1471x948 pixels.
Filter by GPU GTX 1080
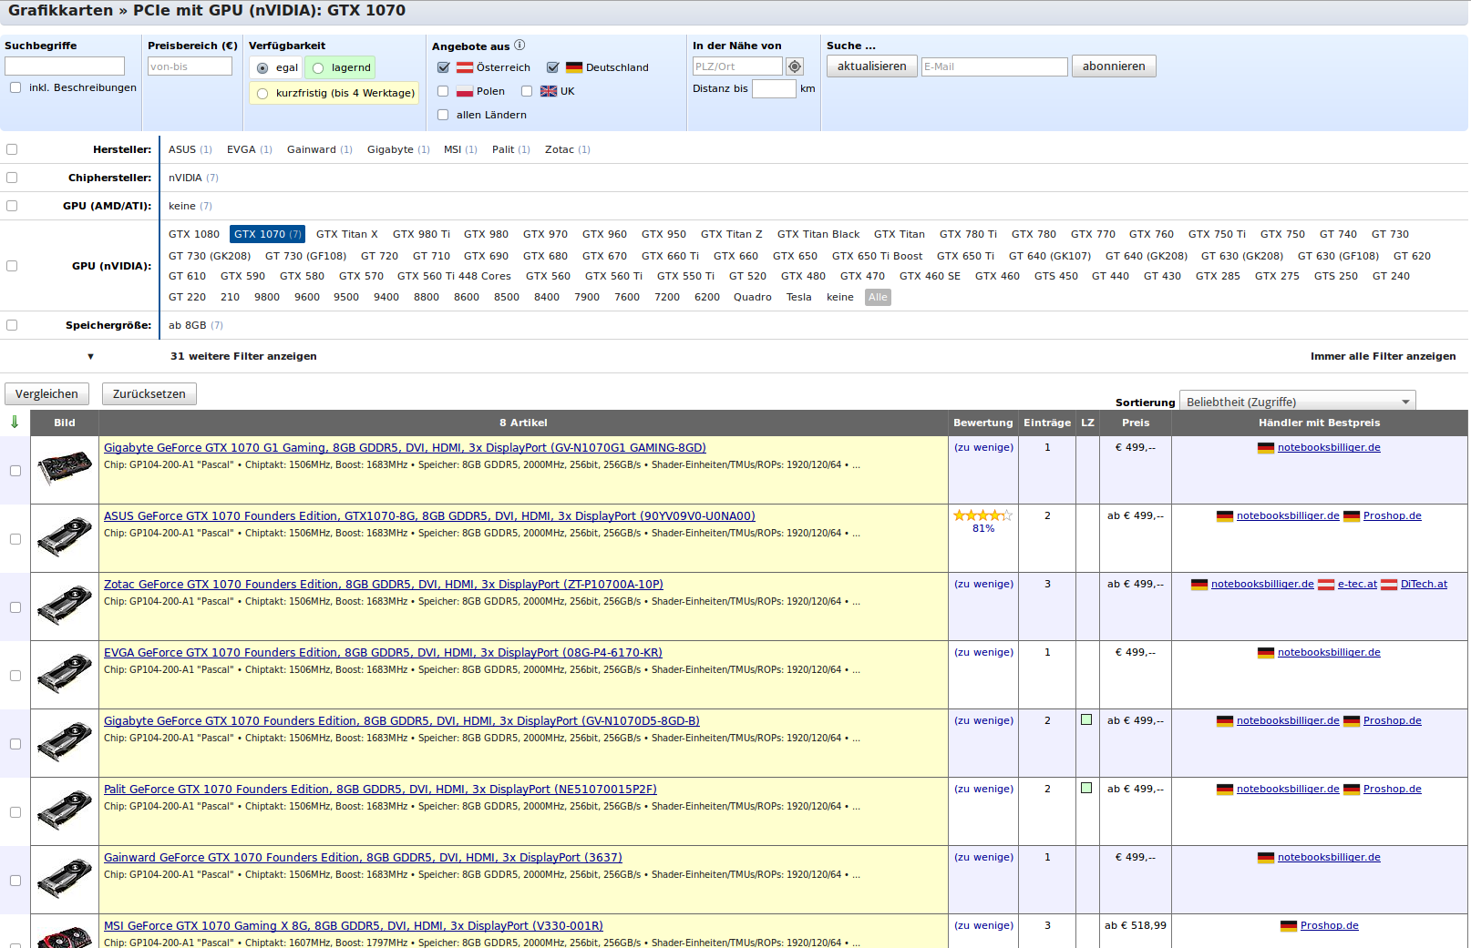click(194, 234)
